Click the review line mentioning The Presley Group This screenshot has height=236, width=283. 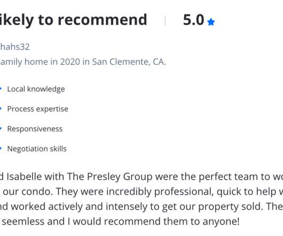coord(141,177)
